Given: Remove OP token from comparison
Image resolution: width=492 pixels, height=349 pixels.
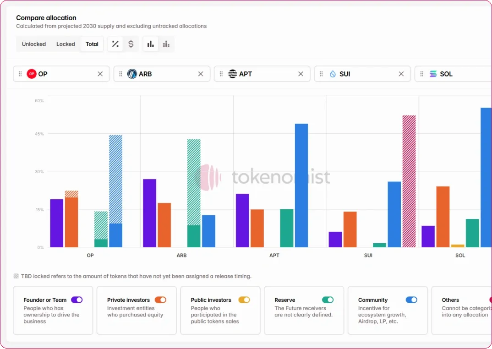Looking at the screenshot, I should [x=100, y=74].
